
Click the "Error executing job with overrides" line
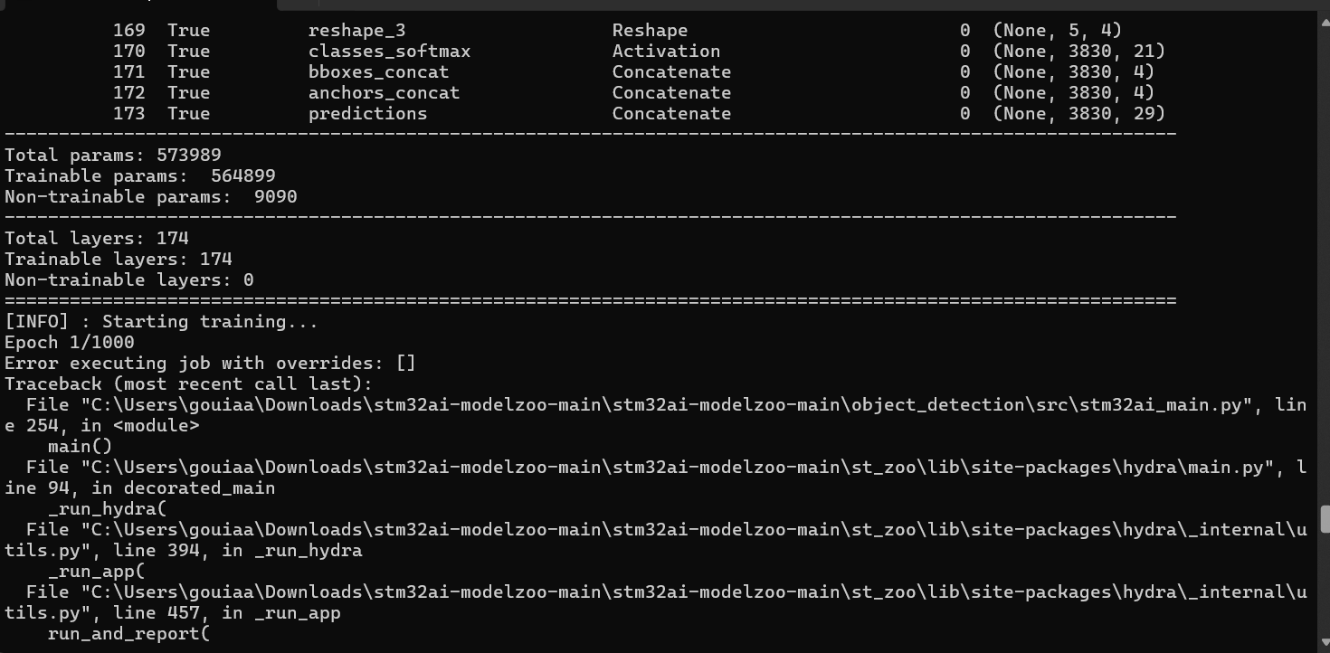(210, 364)
